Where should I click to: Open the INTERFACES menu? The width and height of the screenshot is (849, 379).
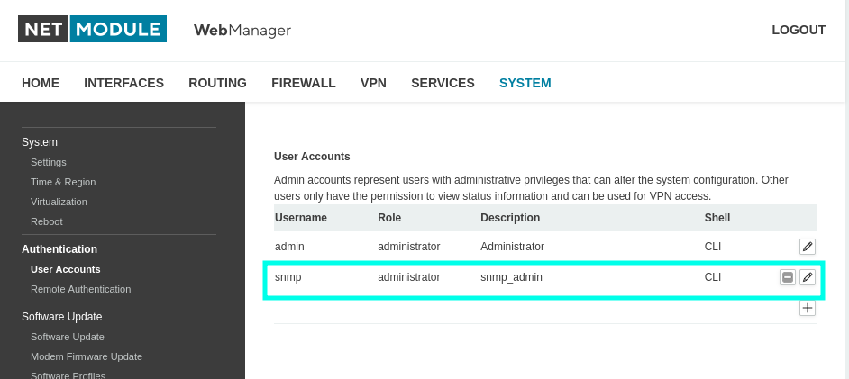click(x=124, y=83)
